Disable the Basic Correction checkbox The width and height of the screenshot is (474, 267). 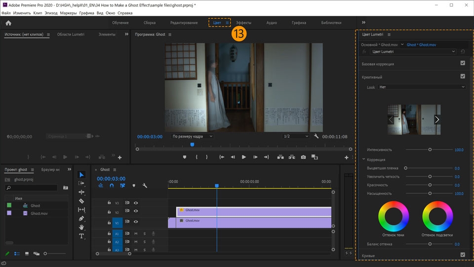[x=463, y=63]
